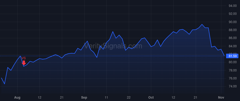Screen dimensions: 240x101
Task: Click the 94.00 price axis label
Action: pyautogui.click(x=233, y=6)
